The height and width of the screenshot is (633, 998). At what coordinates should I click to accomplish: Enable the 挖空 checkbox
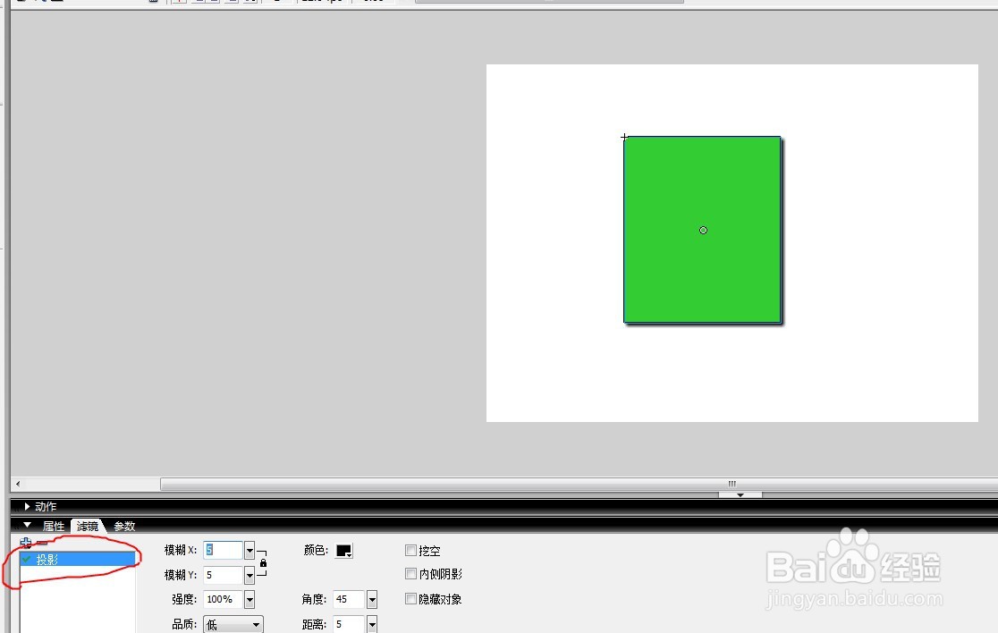pyautogui.click(x=410, y=550)
